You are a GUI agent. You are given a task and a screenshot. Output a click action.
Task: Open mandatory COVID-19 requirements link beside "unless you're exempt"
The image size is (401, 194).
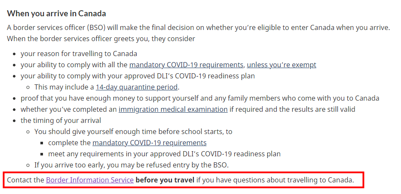[186, 65]
